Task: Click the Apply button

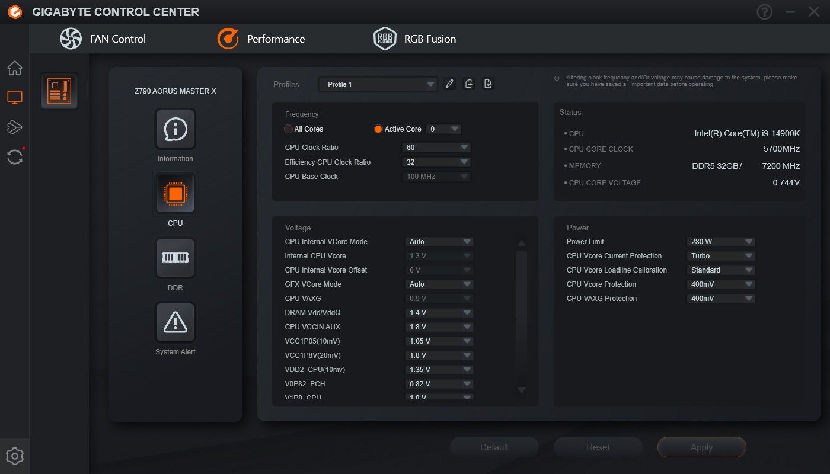Action: pos(702,447)
